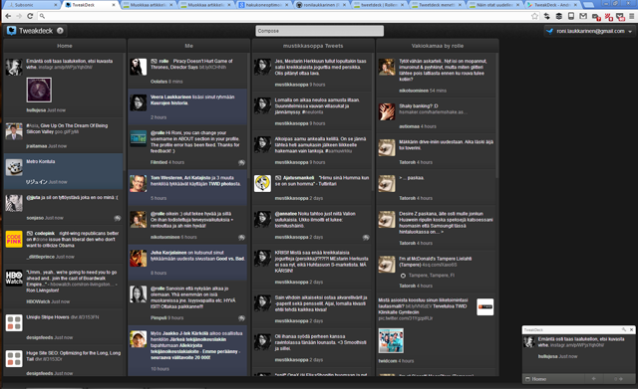The width and height of the screenshot is (638, 389).
Task: Click reply icon on Pimpuli 9 hours tweet
Action: click(x=241, y=318)
